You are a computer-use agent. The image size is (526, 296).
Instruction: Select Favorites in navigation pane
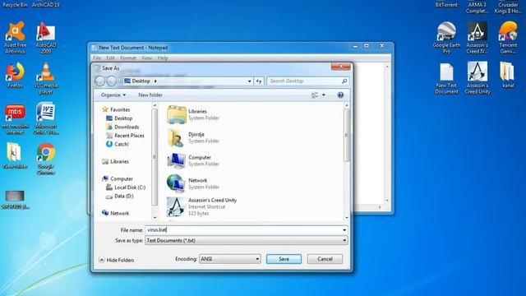(x=116, y=109)
